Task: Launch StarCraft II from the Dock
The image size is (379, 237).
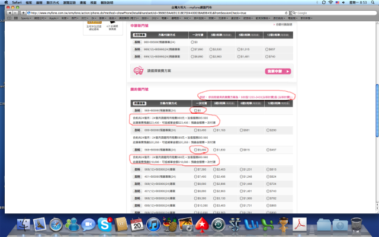Action: [x=235, y=224]
